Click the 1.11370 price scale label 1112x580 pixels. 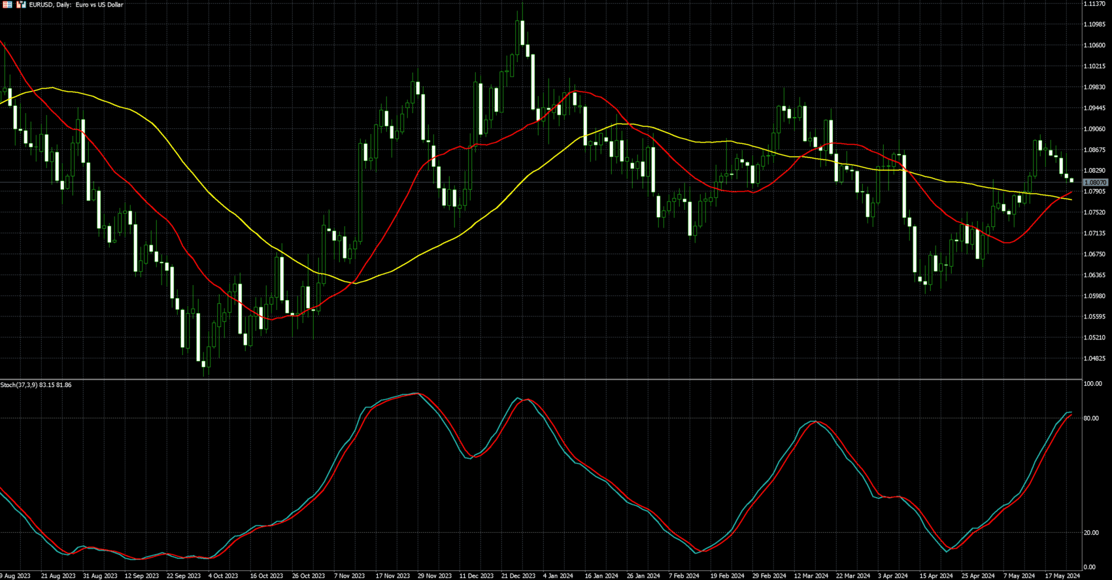[x=1094, y=4]
